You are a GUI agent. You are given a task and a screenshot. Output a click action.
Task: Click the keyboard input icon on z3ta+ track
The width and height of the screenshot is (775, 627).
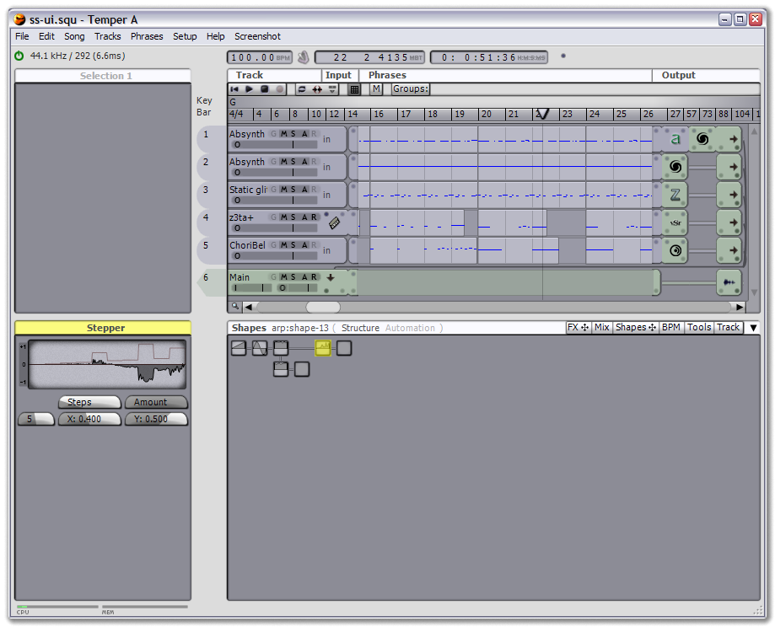pyautogui.click(x=335, y=222)
